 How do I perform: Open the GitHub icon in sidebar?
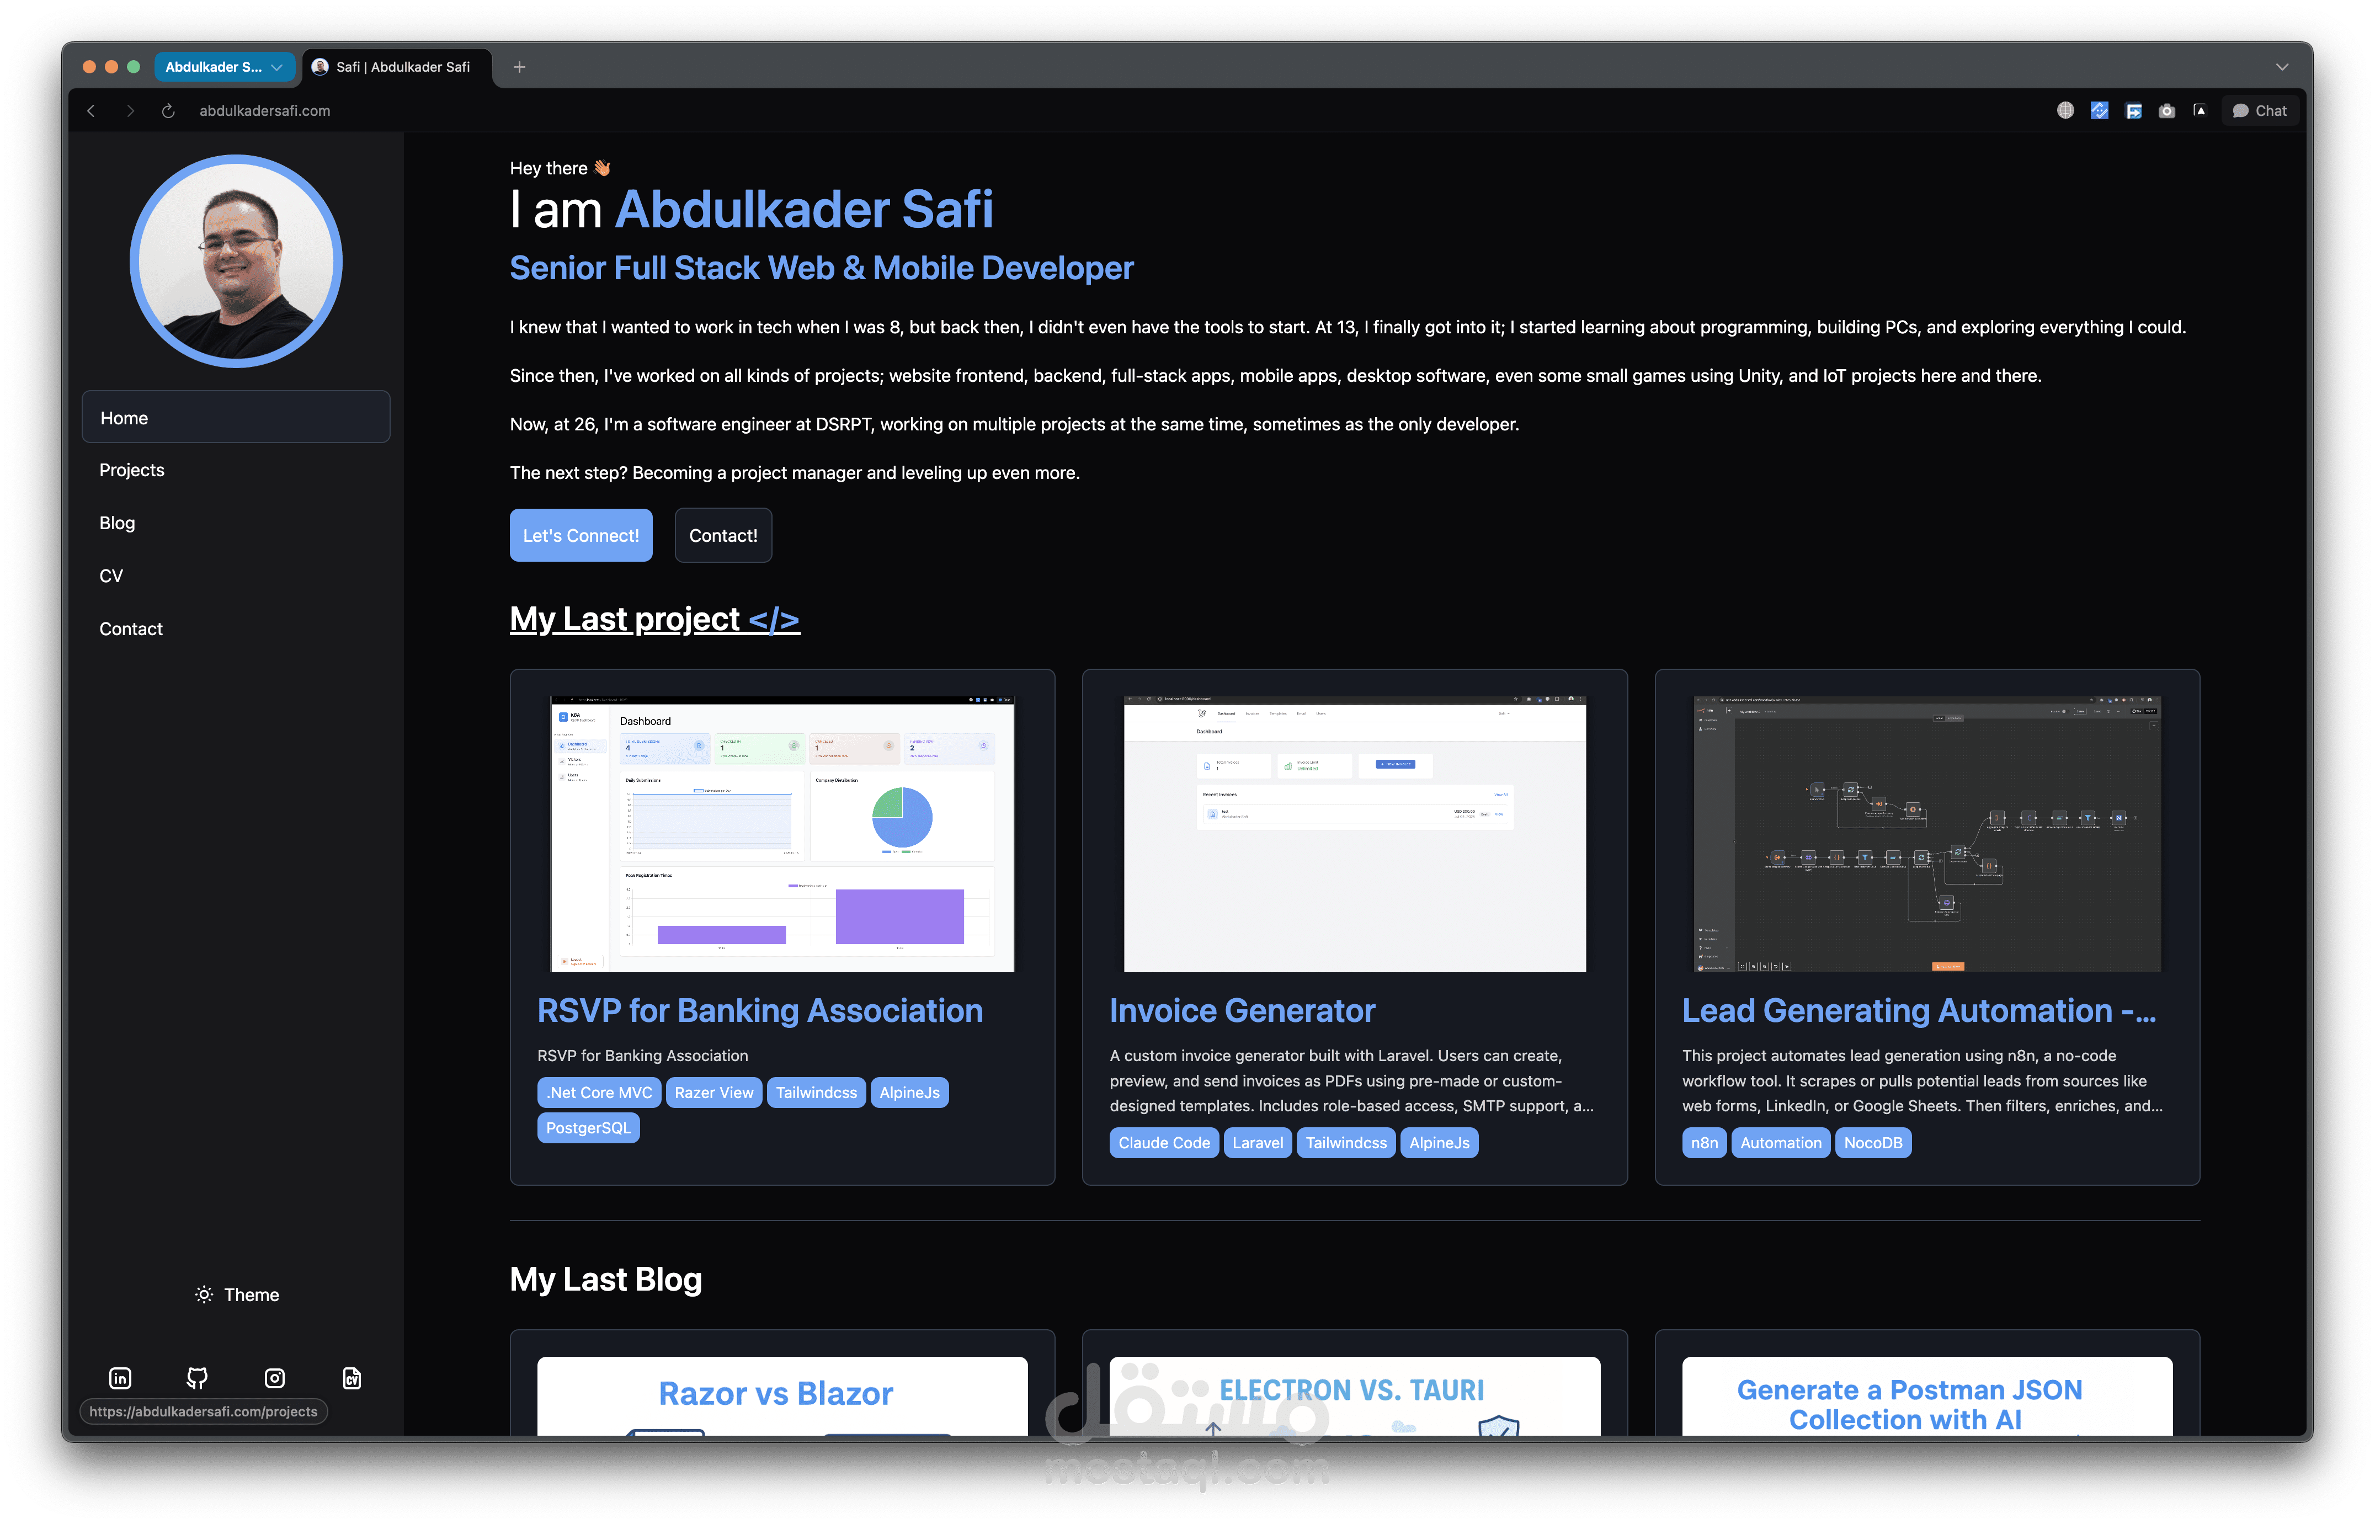point(197,1378)
